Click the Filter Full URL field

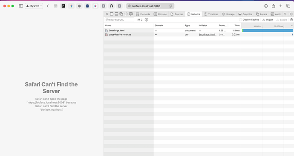(x=119, y=20)
